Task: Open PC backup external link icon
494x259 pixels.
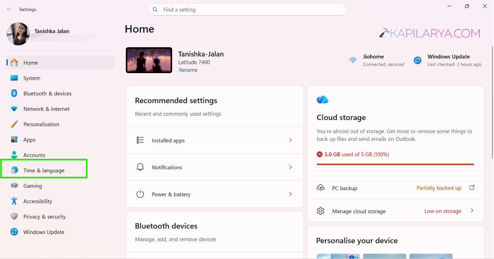Action: point(472,188)
